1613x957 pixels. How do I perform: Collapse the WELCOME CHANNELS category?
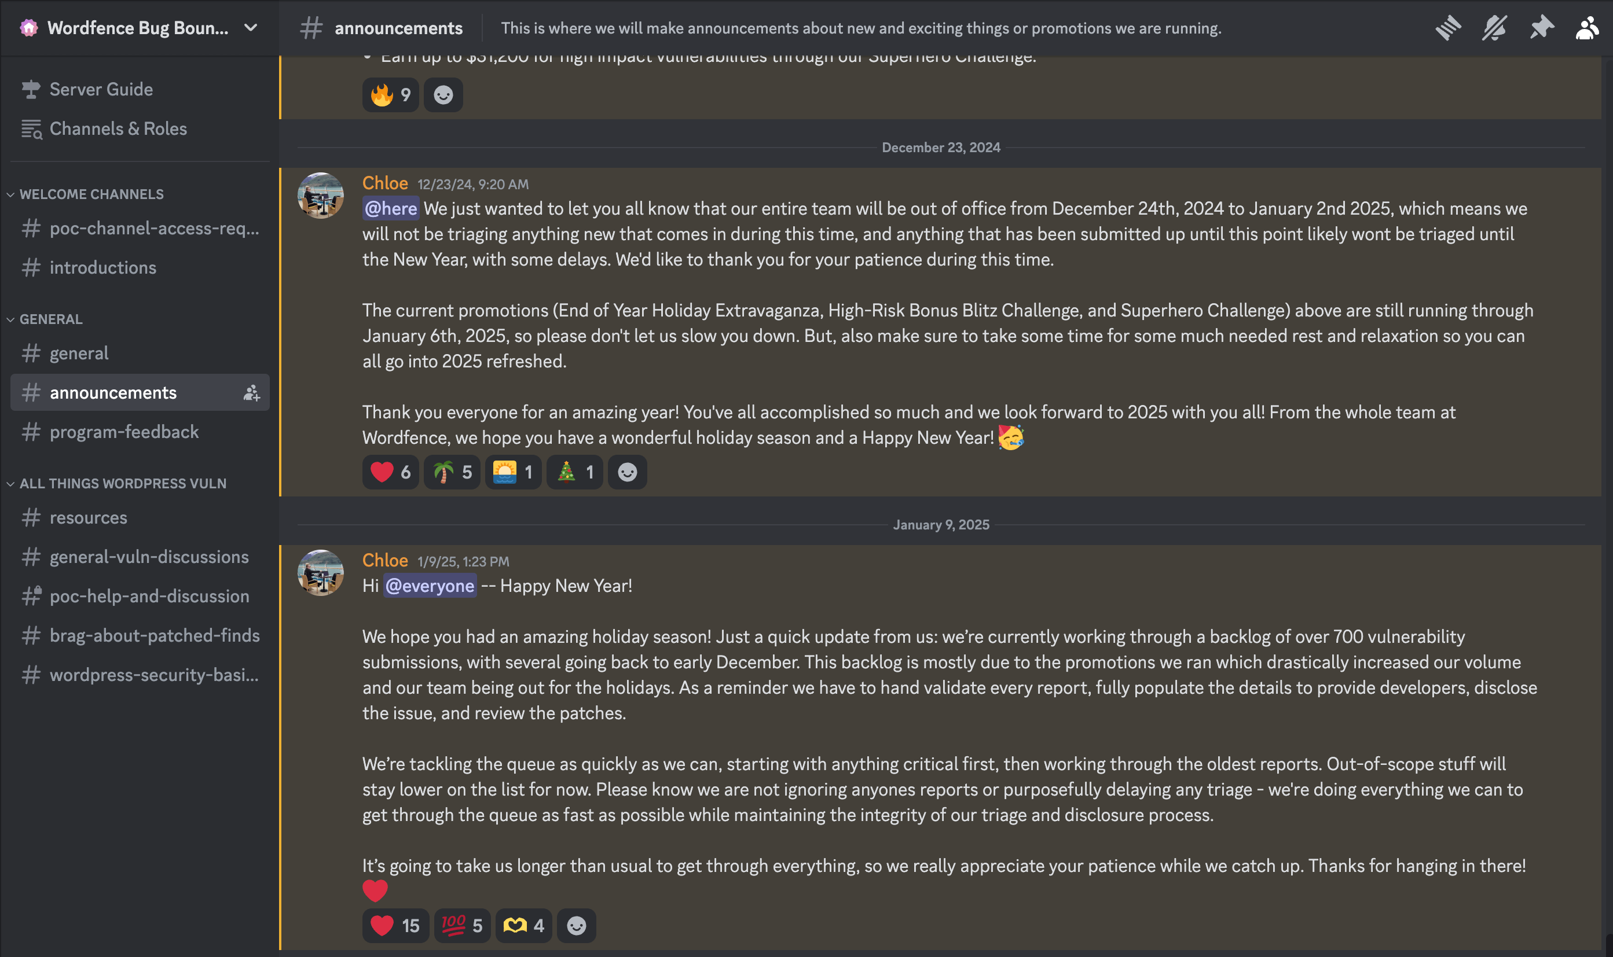91,194
